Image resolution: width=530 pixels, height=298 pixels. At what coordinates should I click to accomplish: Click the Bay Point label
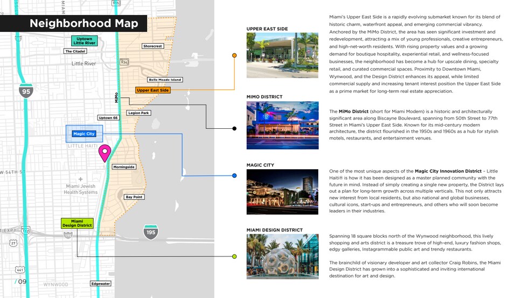134,197
